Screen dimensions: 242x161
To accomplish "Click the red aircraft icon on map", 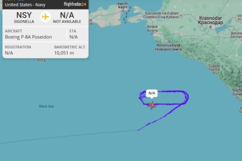I will click(x=152, y=105).
